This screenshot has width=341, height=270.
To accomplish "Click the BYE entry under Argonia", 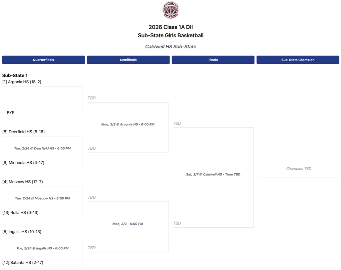I will click(11, 113).
